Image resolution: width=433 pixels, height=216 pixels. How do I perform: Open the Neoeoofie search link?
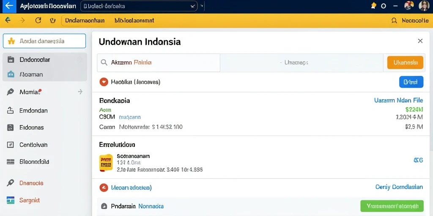(x=415, y=20)
